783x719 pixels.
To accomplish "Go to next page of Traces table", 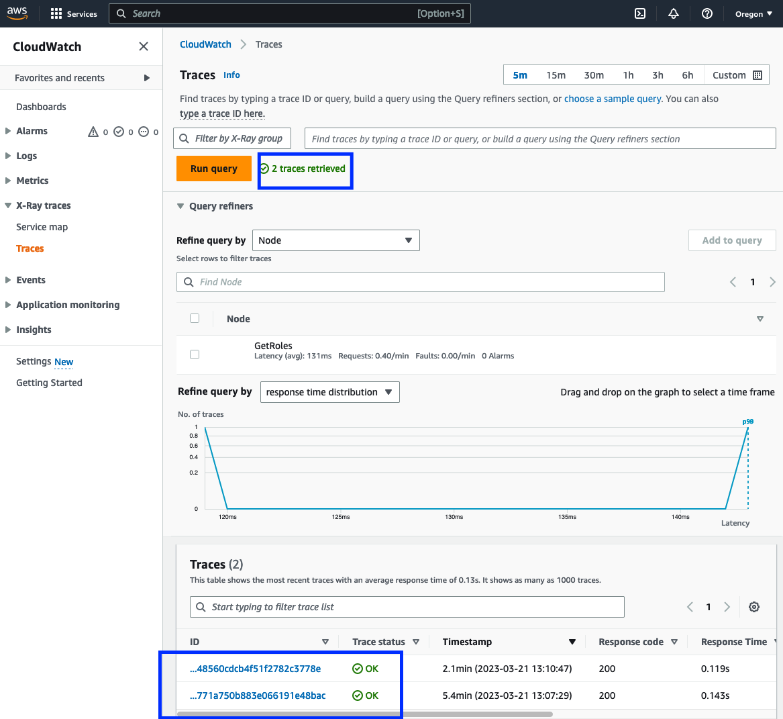I will click(727, 607).
